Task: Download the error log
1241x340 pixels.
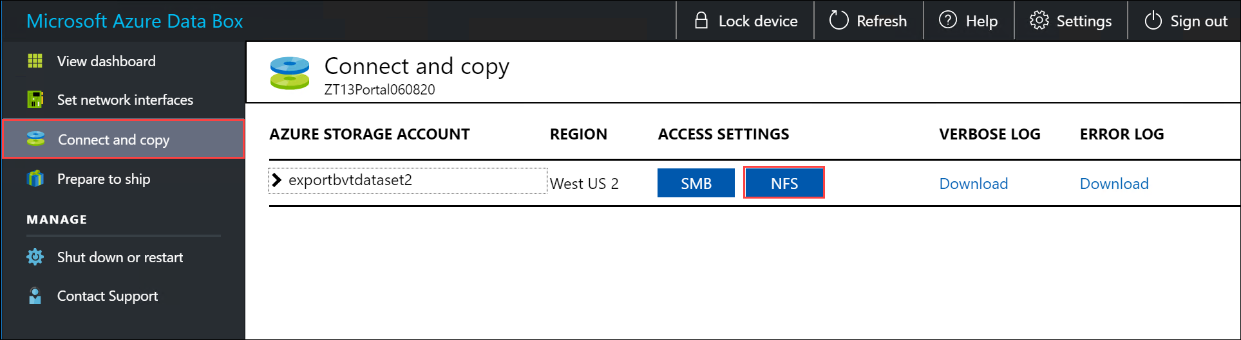Action: pos(1113,184)
